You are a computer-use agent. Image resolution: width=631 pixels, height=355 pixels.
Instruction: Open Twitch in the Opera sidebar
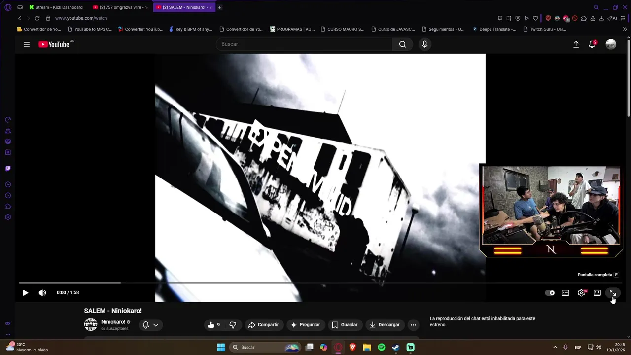[8, 168]
